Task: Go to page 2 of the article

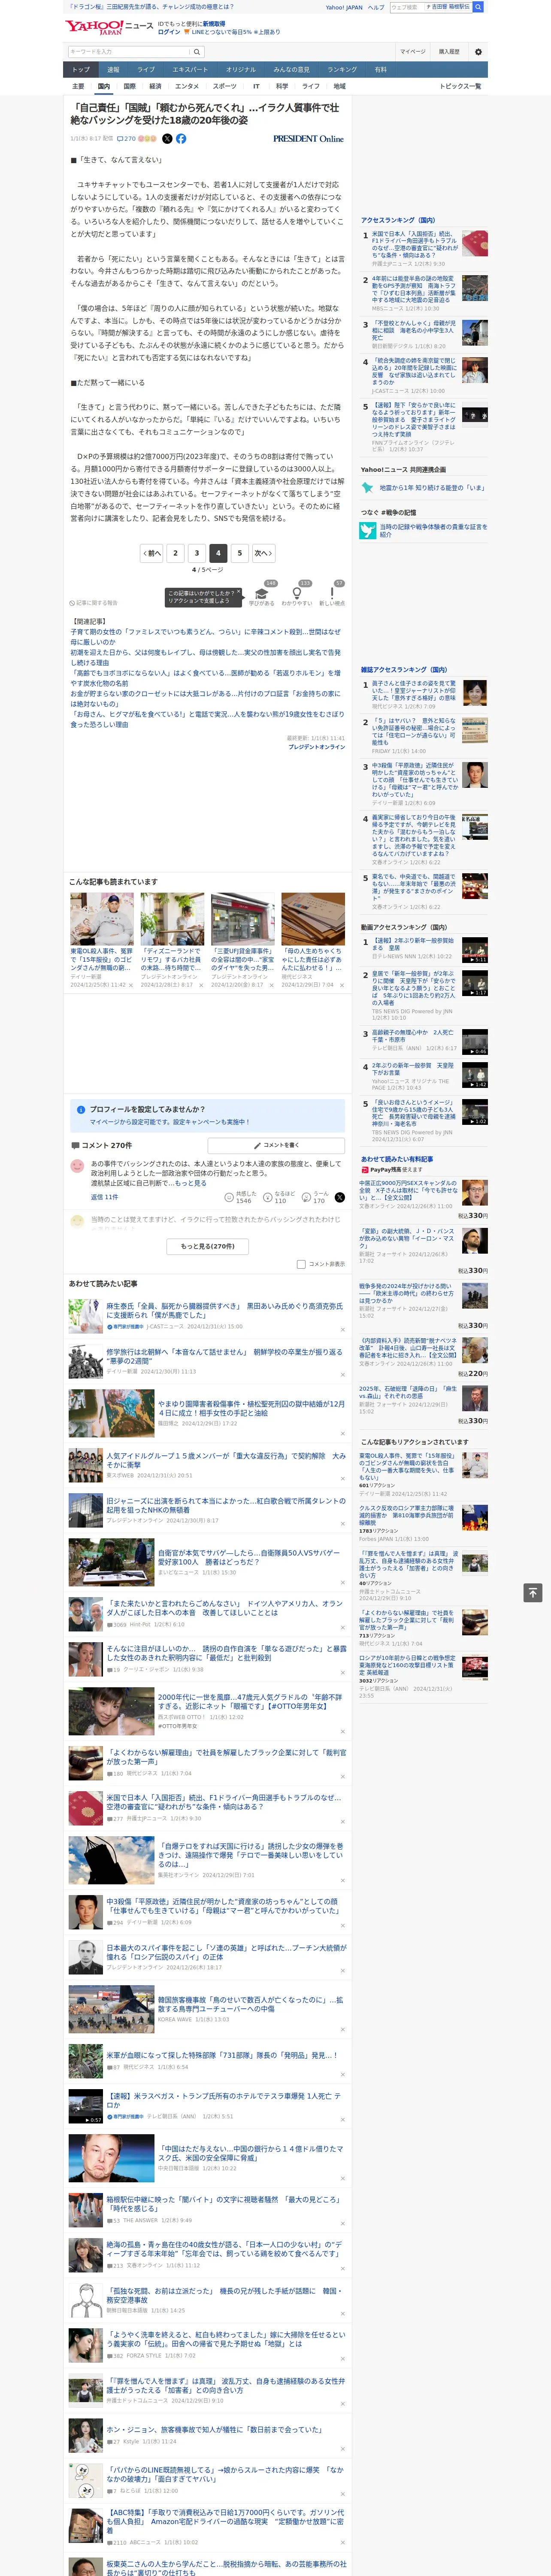Action: click(x=175, y=553)
